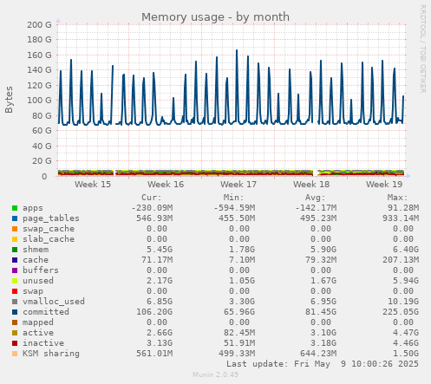
Task: Click the committed max value 225.05G
Action: (x=401, y=312)
